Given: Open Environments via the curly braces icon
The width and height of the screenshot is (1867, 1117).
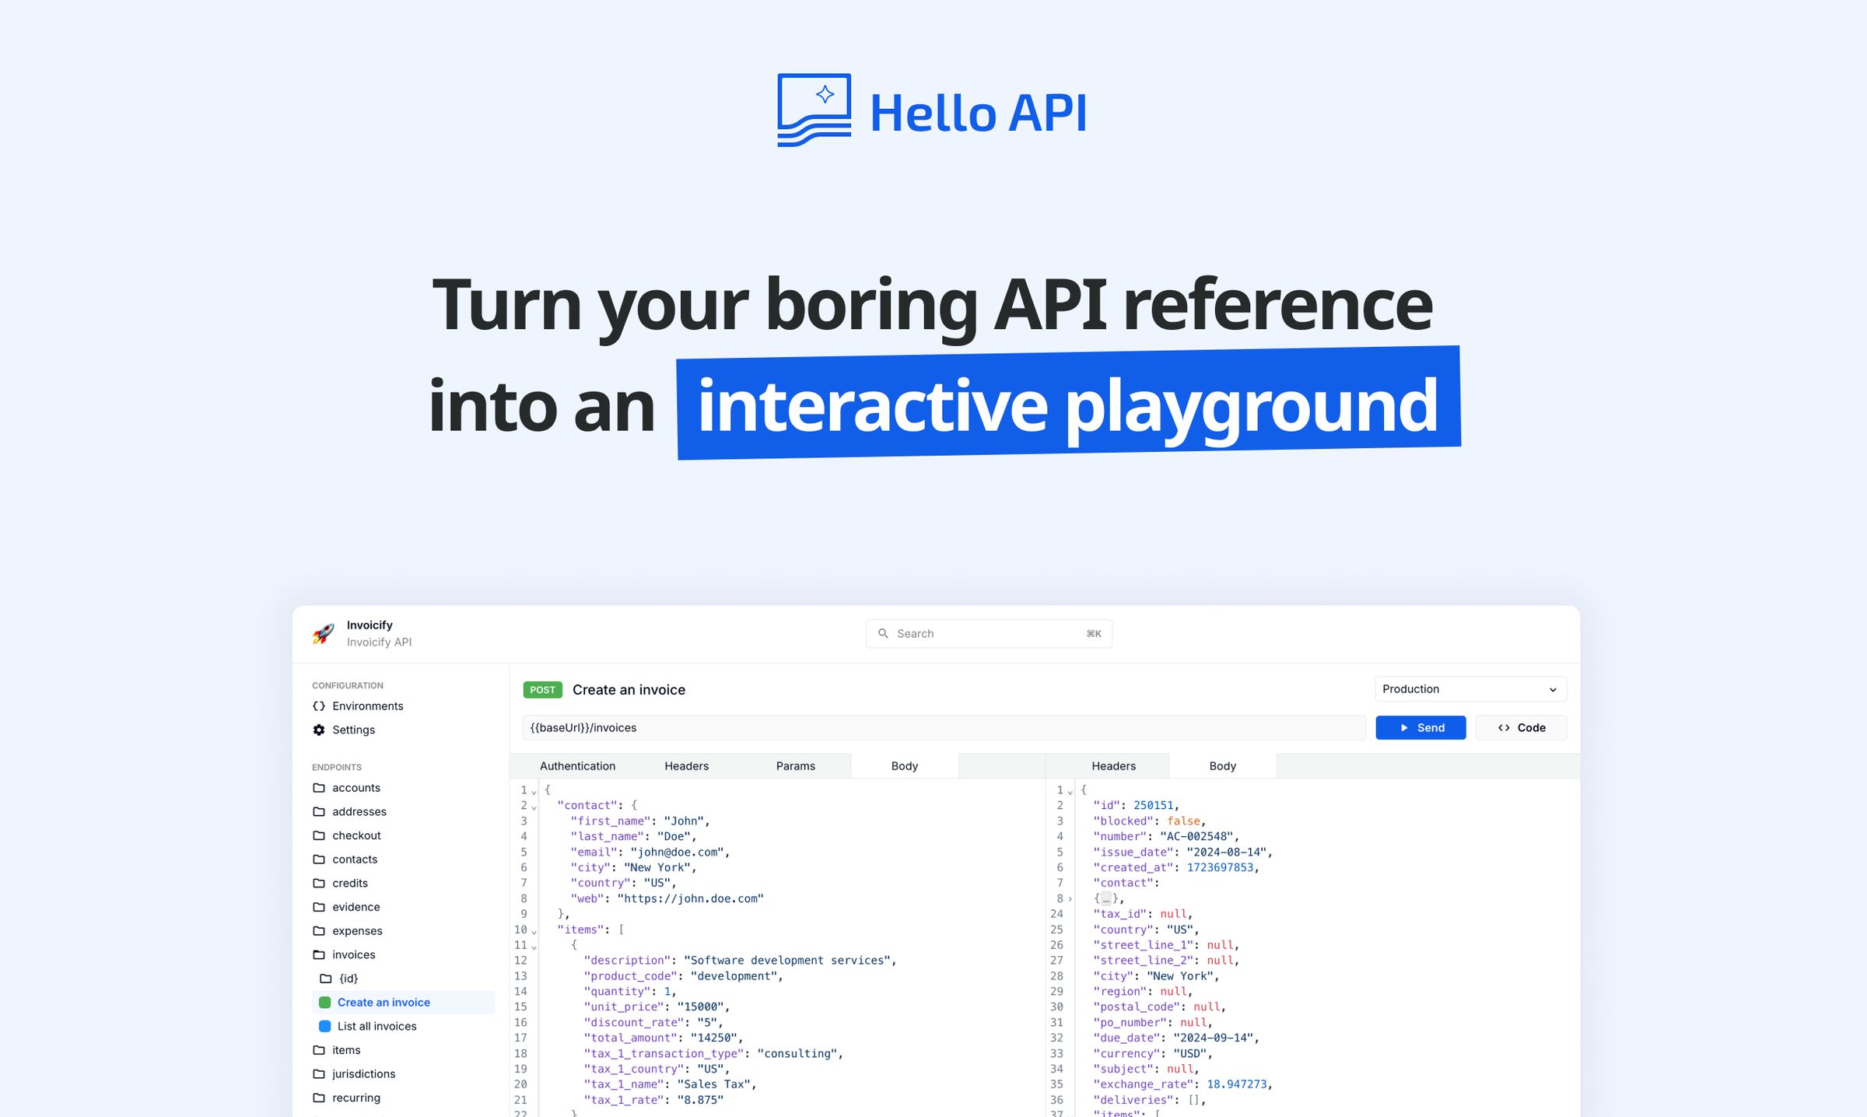Looking at the screenshot, I should click(319, 706).
